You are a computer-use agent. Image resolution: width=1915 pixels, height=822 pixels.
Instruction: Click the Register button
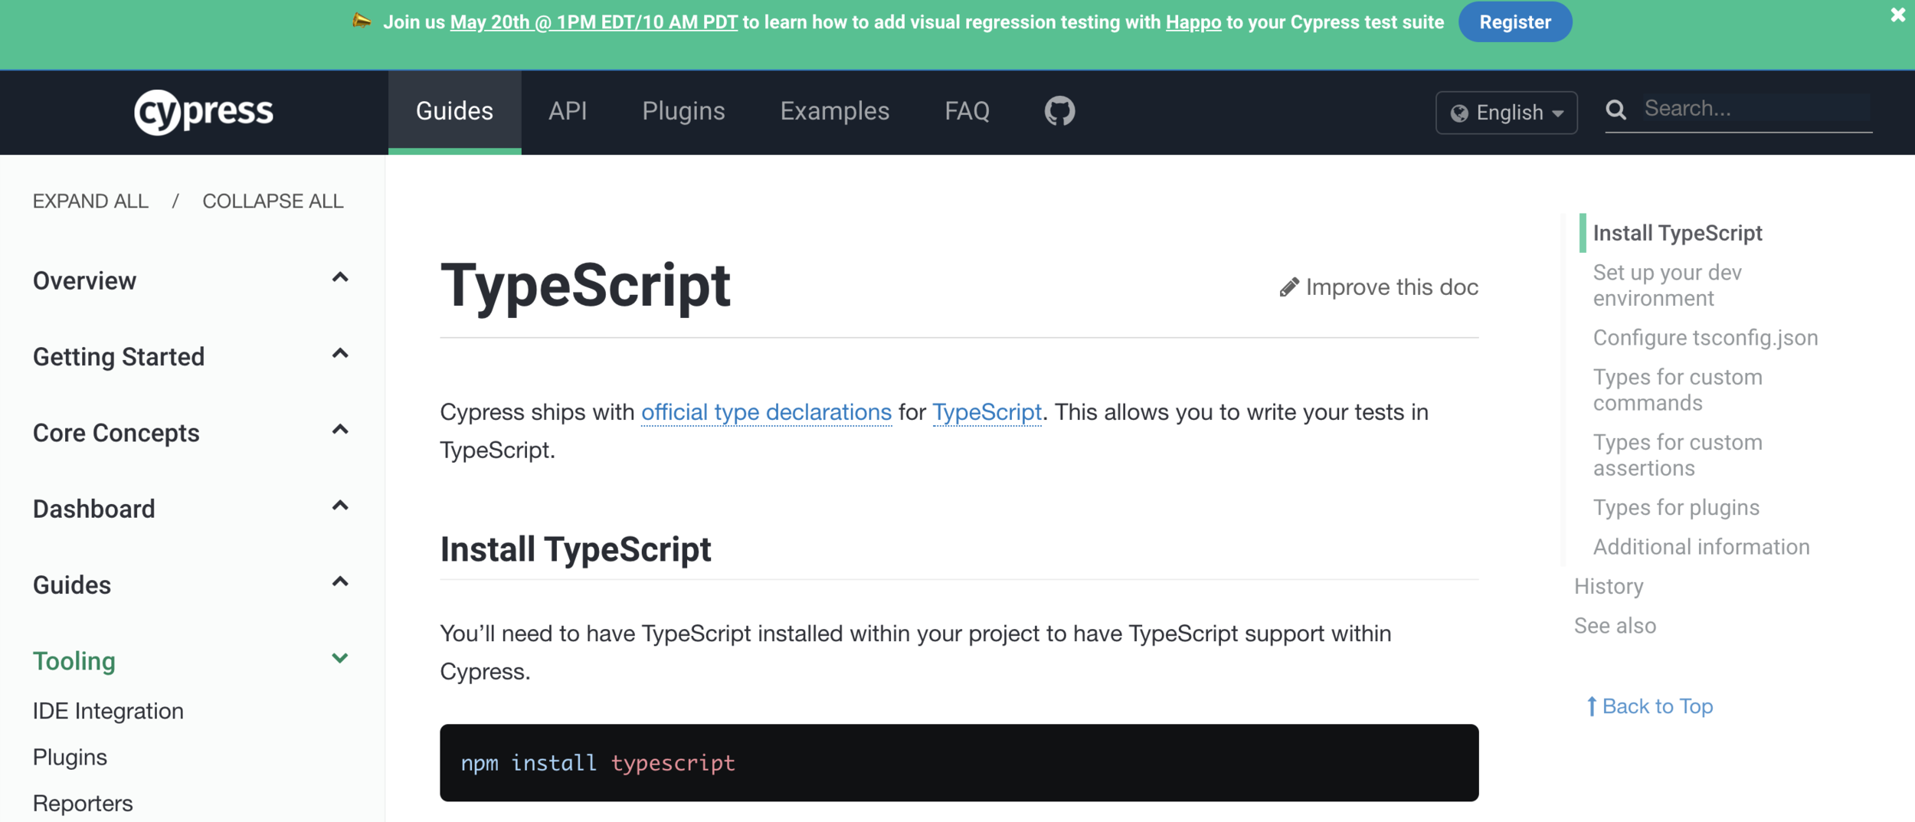pos(1514,22)
